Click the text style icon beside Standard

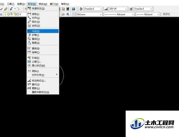[81, 9]
